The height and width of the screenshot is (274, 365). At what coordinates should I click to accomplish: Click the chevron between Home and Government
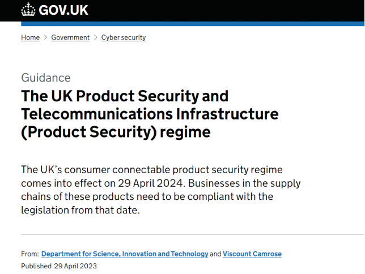45,37
